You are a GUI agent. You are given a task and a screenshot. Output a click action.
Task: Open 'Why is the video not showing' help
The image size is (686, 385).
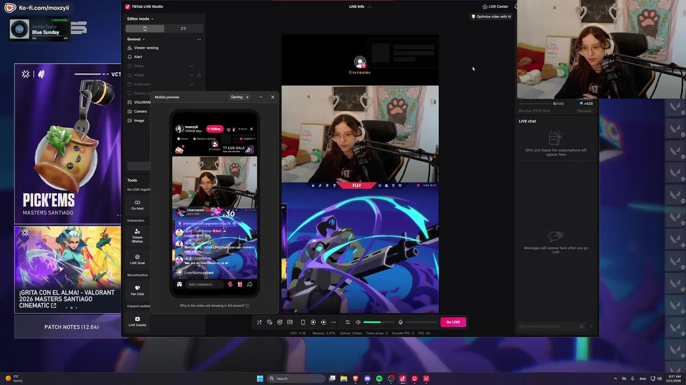point(214,305)
